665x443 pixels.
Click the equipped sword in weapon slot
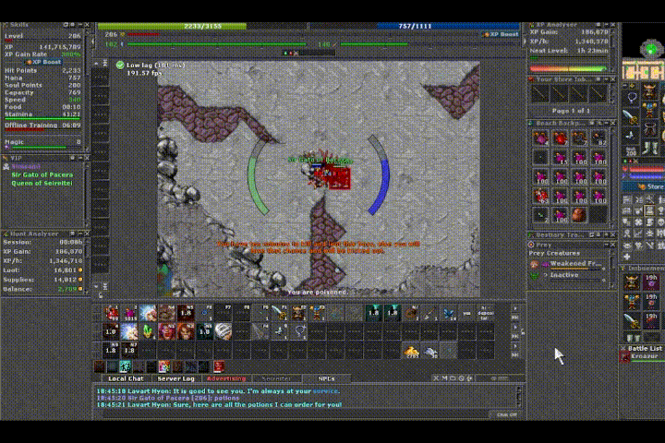632,116
